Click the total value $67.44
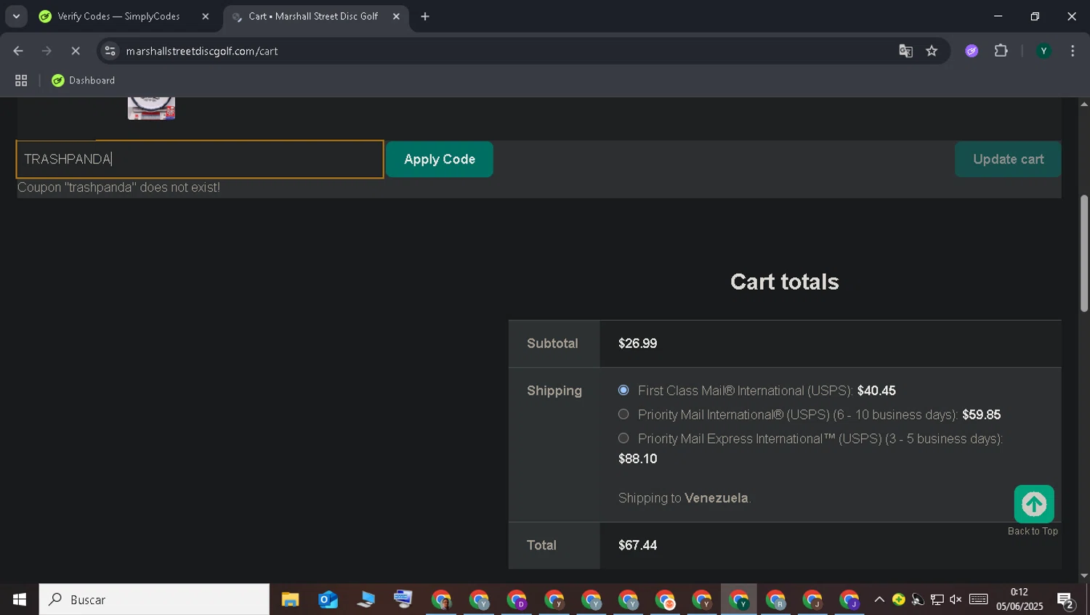Viewport: 1090px width, 615px height. click(637, 545)
